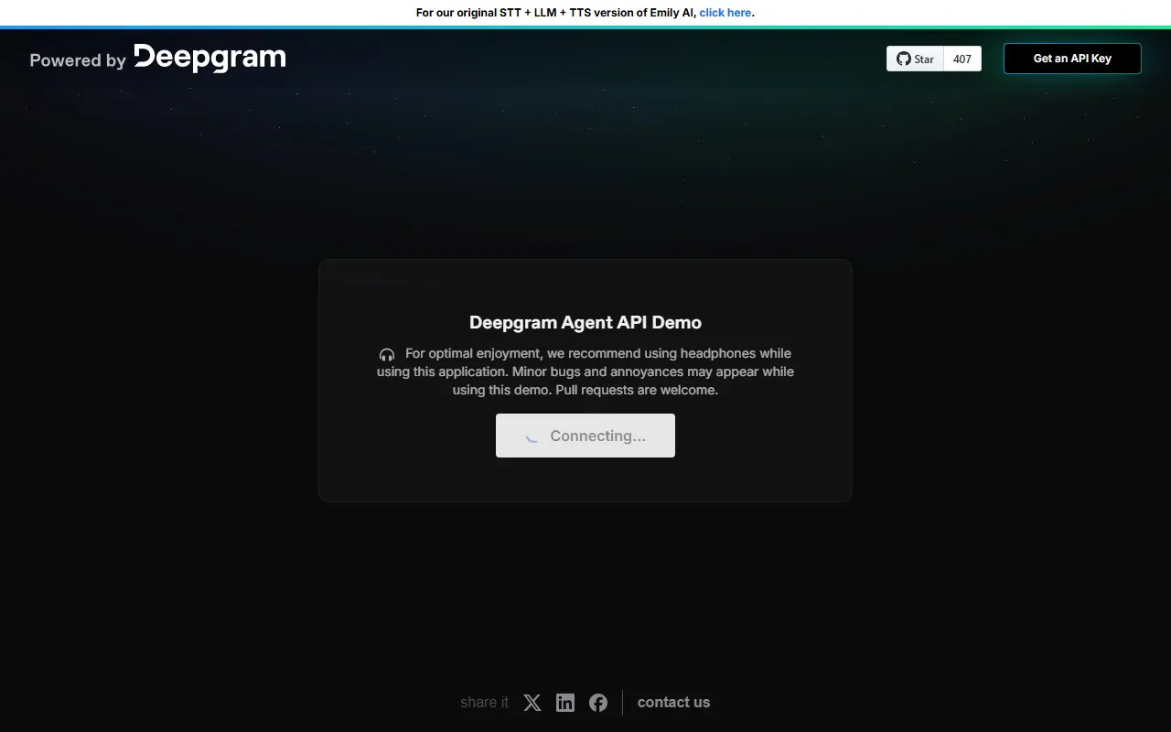This screenshot has height=732, width=1171.
Task: Share the demo on Facebook
Action: tap(597, 702)
